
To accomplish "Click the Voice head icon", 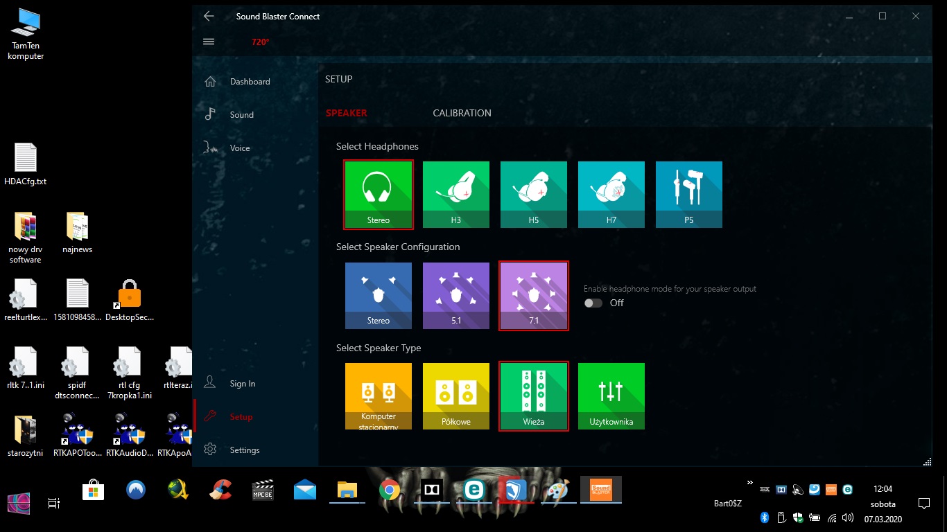I will click(210, 148).
